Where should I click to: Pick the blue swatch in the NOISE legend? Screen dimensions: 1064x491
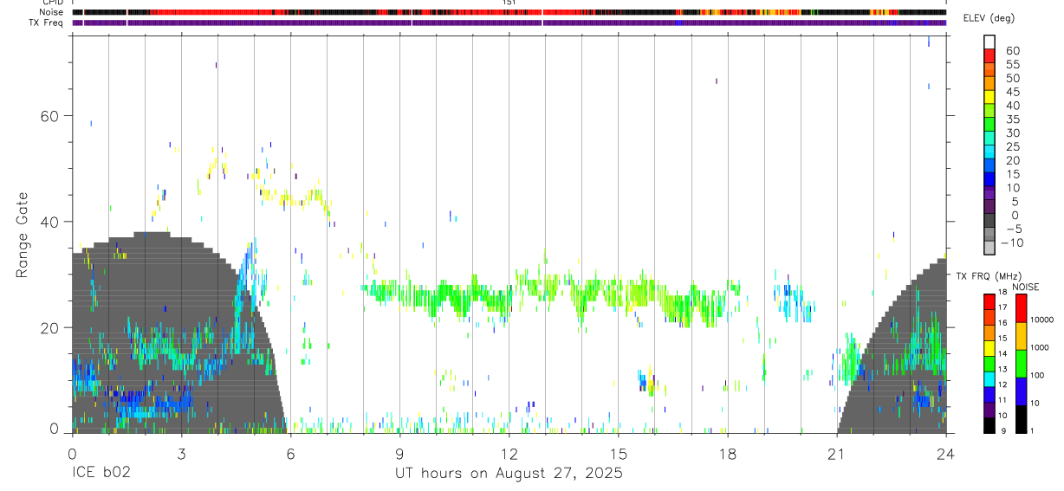click(1022, 391)
